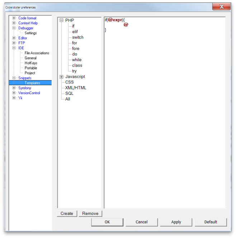Open Project preferences page
This screenshot has height=238, width=236.
click(30, 73)
